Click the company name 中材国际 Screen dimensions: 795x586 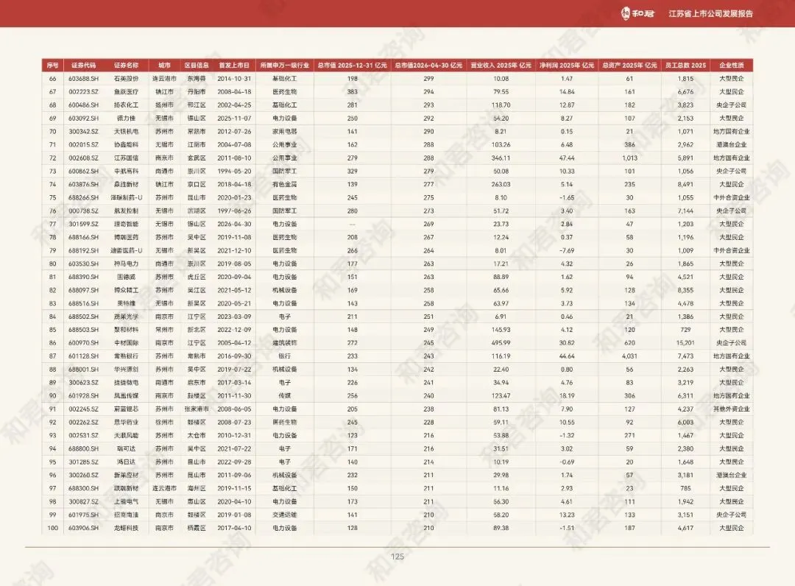[127, 343]
